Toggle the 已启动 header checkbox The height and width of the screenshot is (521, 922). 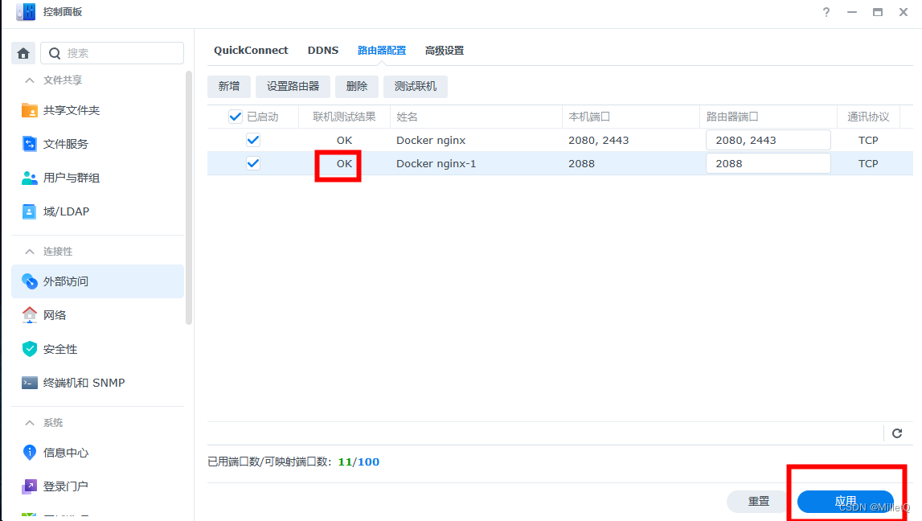(x=235, y=116)
